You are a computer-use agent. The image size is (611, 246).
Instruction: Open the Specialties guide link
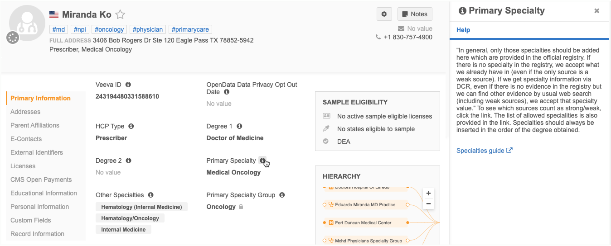(484, 151)
